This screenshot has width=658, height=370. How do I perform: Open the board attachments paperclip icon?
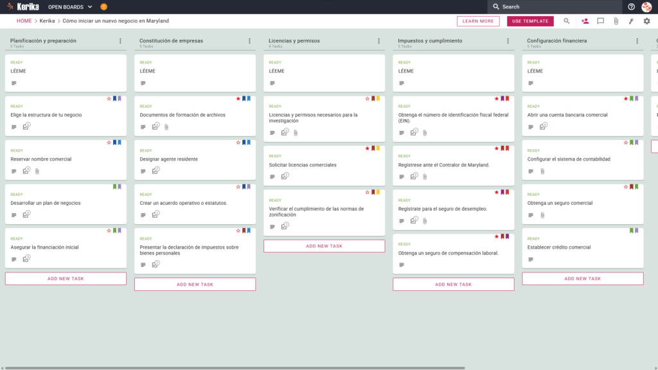pos(616,21)
